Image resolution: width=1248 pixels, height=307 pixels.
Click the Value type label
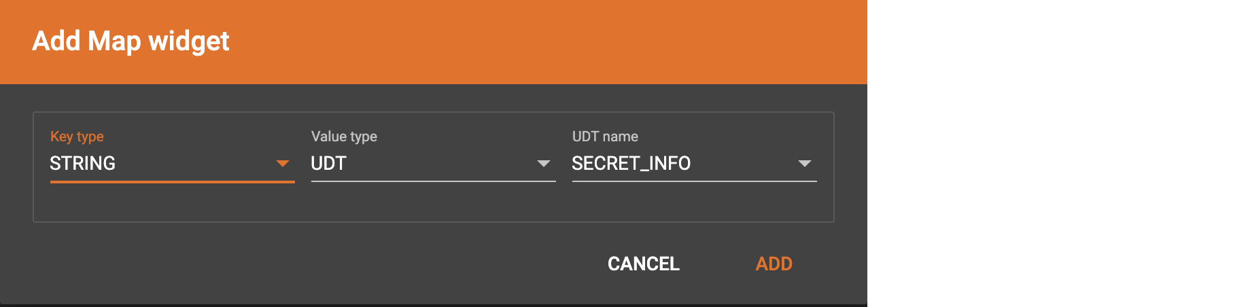point(344,137)
